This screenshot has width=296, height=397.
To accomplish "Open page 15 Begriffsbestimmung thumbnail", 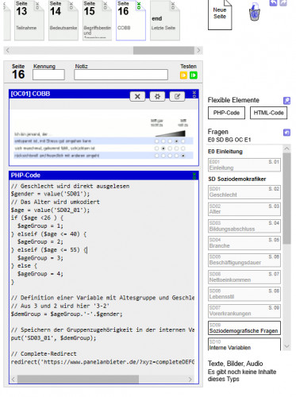I will (97, 20).
